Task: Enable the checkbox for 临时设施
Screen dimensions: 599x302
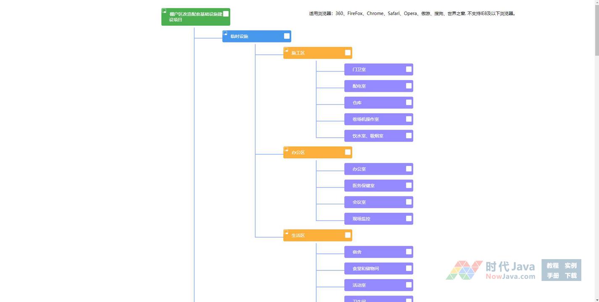Action: pyautogui.click(x=287, y=36)
